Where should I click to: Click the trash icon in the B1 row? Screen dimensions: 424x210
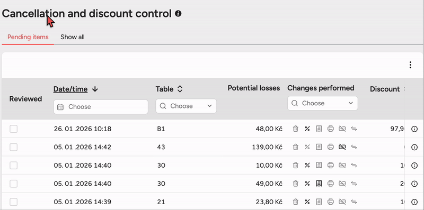(296, 129)
